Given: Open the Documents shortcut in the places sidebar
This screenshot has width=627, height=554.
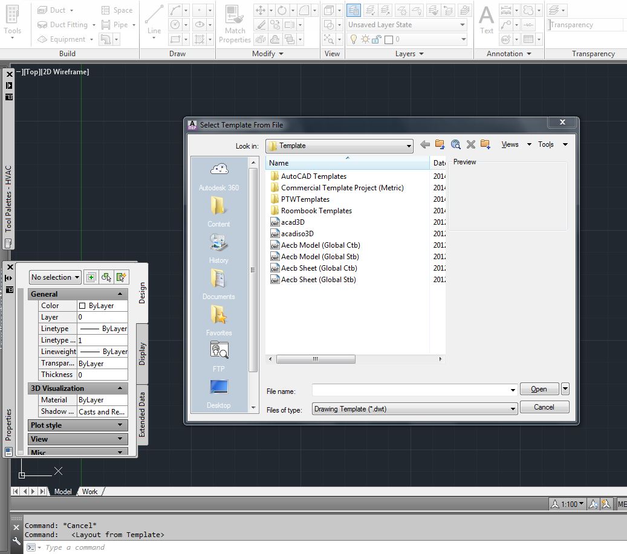Looking at the screenshot, I should pos(219,285).
